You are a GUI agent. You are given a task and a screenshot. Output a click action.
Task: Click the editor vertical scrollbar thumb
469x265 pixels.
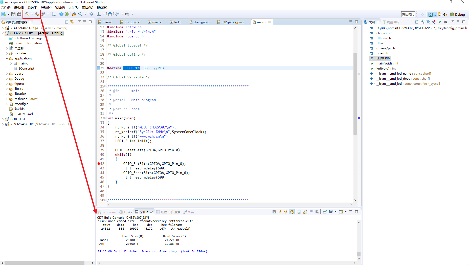355,94
